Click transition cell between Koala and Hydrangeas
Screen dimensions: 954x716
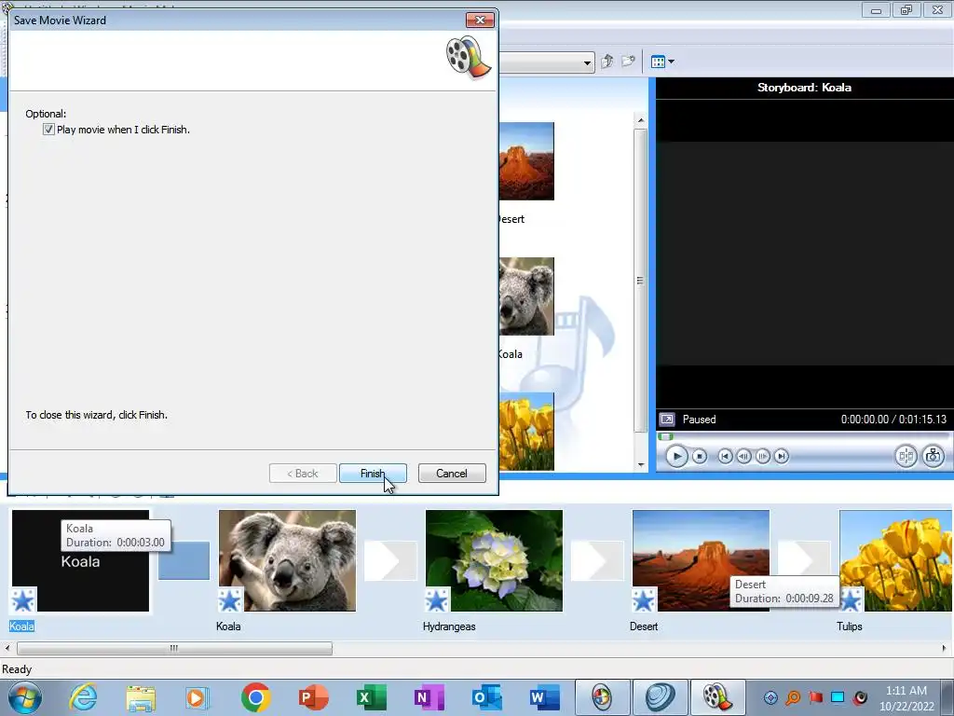[390, 560]
